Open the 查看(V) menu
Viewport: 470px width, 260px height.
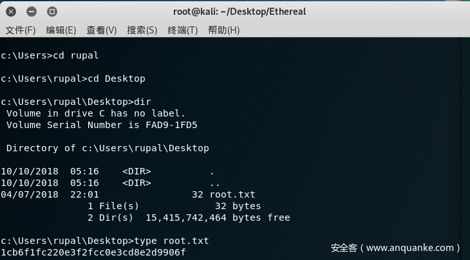[102, 30]
